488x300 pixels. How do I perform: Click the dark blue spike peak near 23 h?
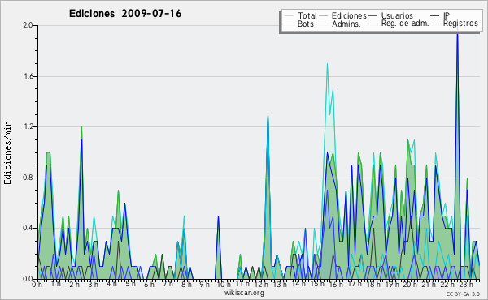(457, 35)
